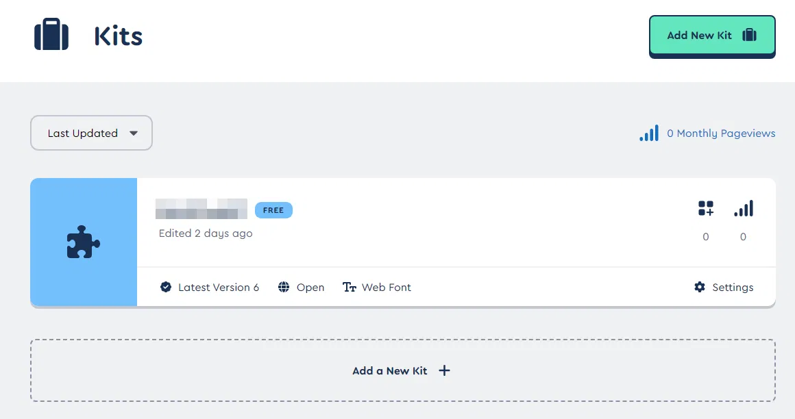
Task: Select the Latest Version 6 label
Action: (219, 288)
